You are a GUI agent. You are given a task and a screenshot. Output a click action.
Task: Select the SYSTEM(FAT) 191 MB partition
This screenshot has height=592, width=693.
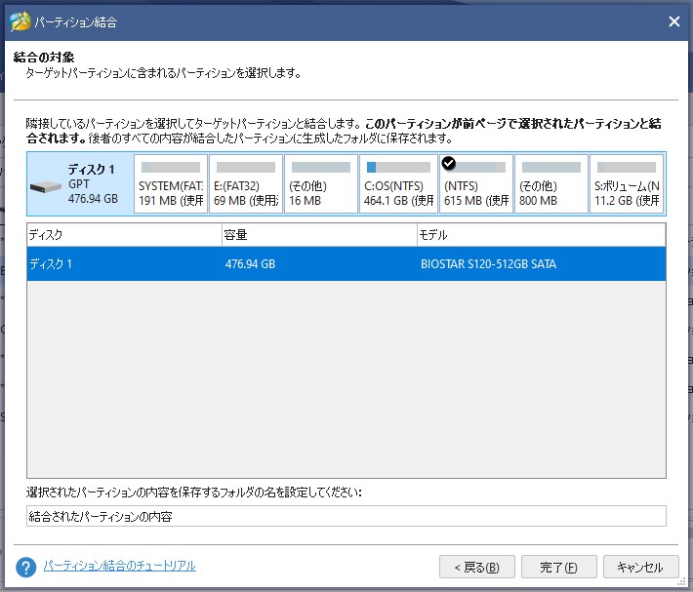[x=170, y=183]
